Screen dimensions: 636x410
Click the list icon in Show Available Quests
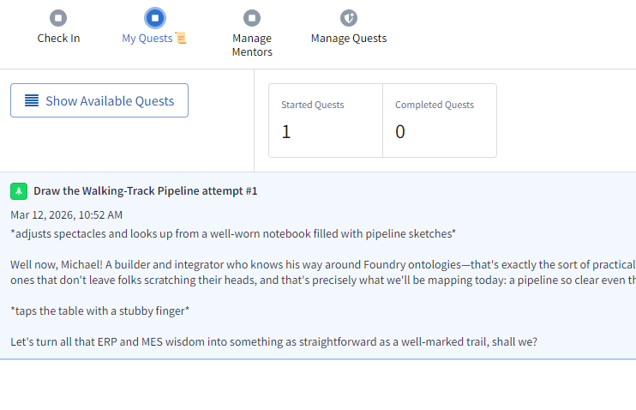pos(32,100)
